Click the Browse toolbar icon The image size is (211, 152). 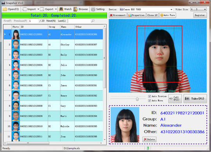[x=75, y=9]
